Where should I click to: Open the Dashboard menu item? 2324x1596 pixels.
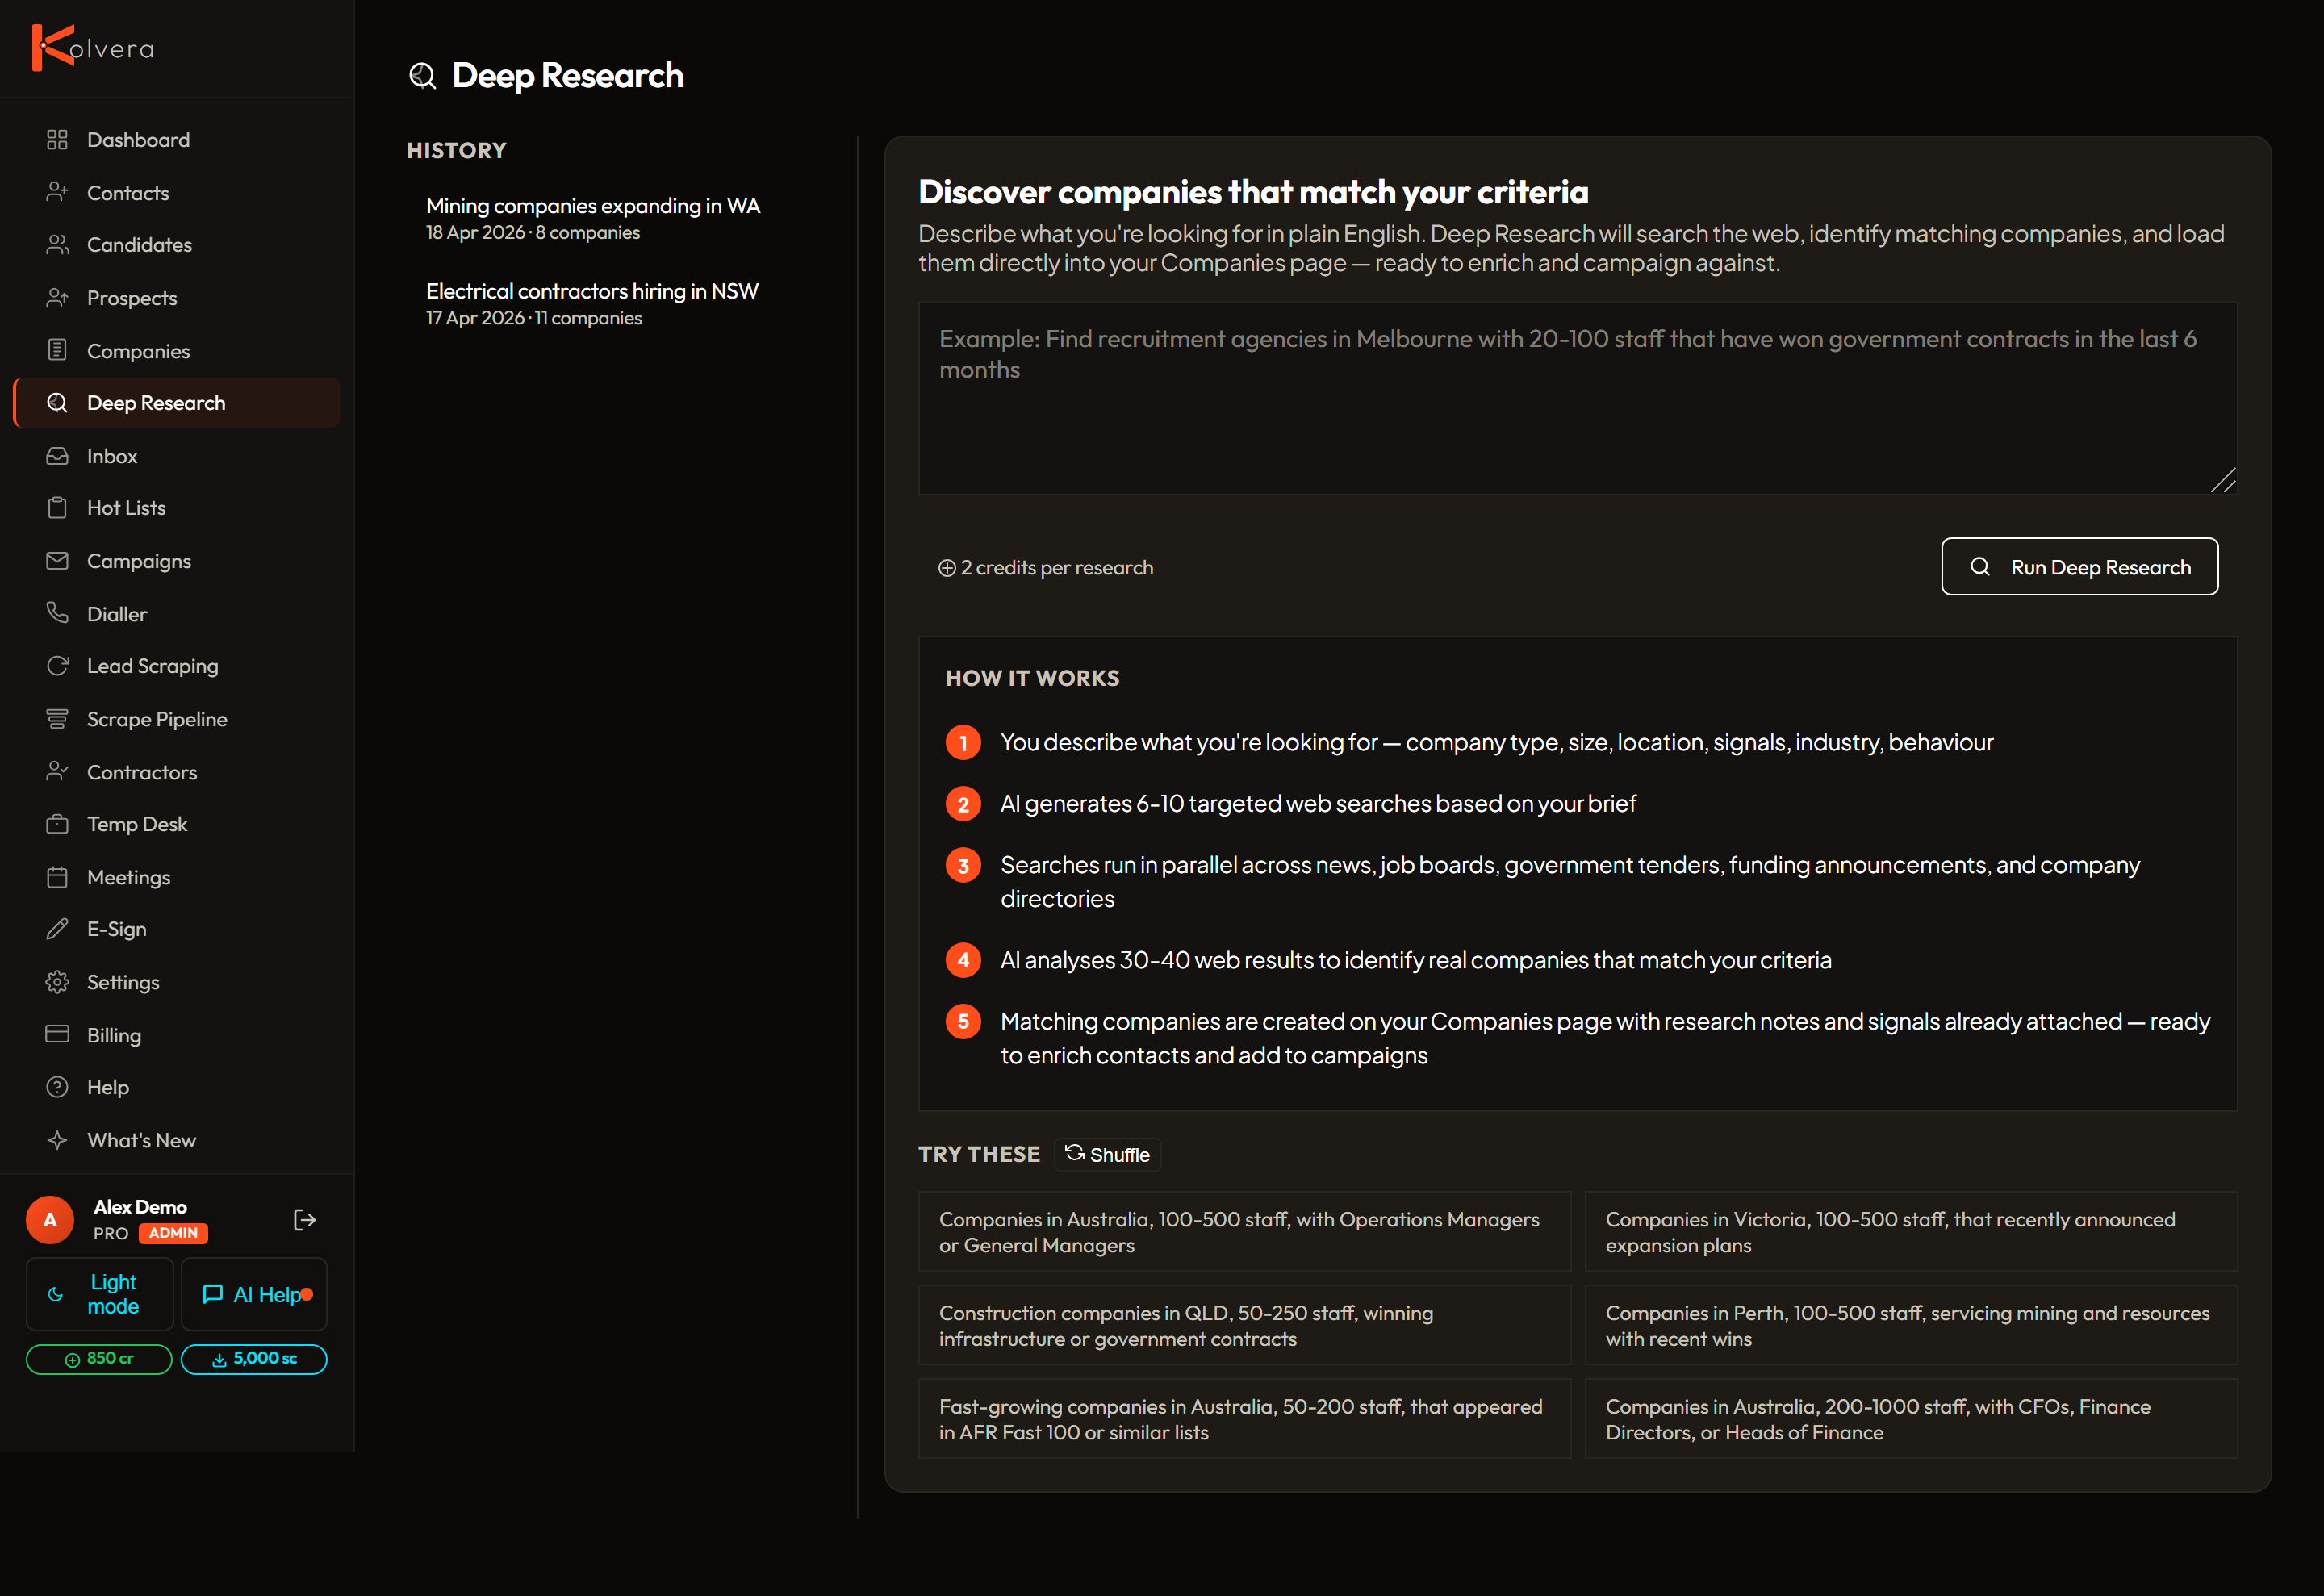(x=177, y=140)
